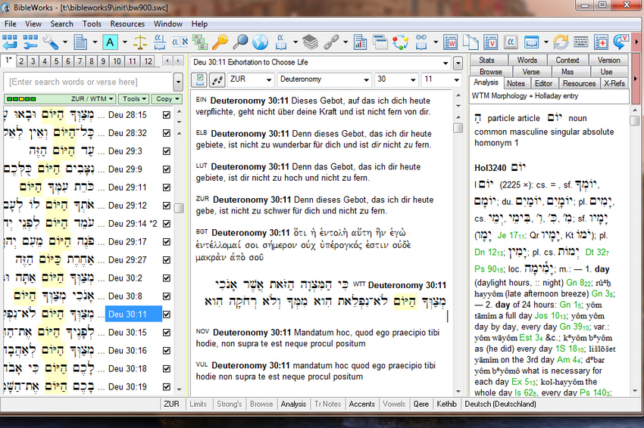Toggle checkbox next to Deu 29:17
Viewport: 644px width, 428px height.
(x=167, y=241)
